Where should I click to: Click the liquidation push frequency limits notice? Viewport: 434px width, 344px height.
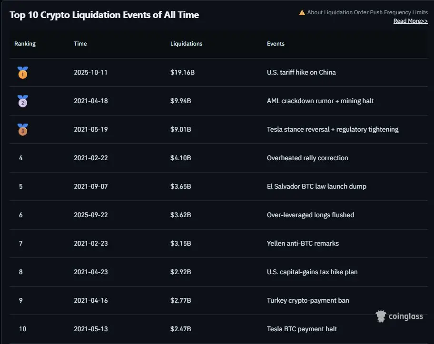pos(367,12)
